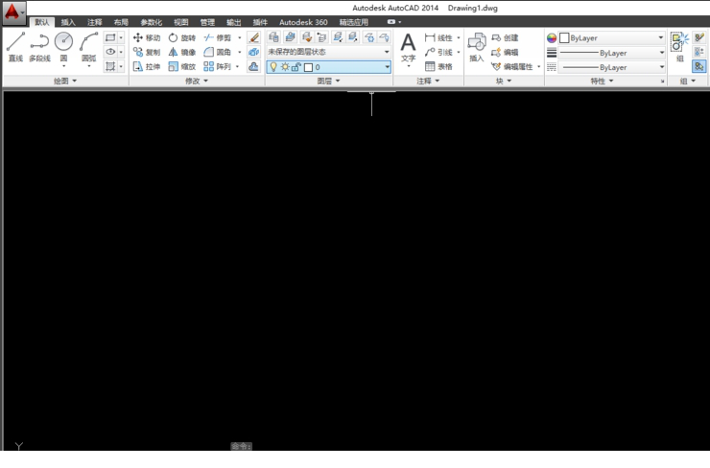Open the ByLayer linetype dropdown
Screen dimensions: 710x468
coord(612,67)
